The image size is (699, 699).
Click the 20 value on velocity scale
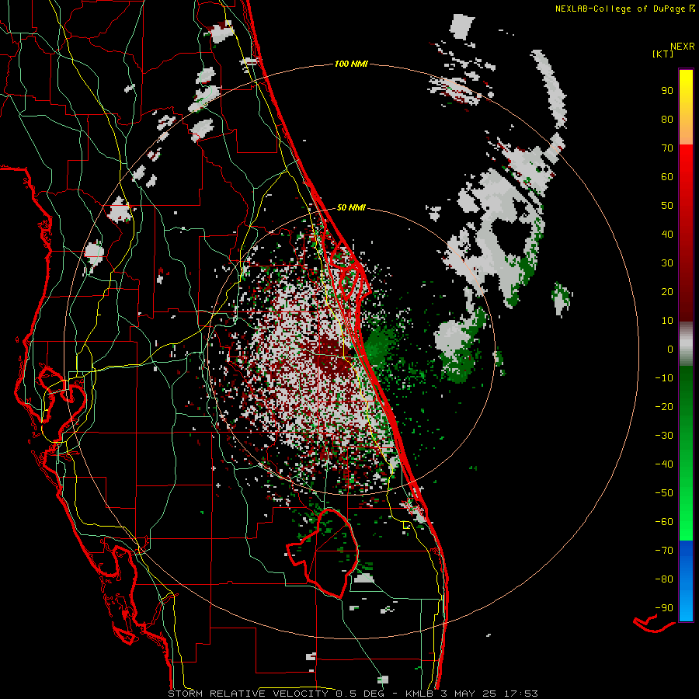click(667, 292)
